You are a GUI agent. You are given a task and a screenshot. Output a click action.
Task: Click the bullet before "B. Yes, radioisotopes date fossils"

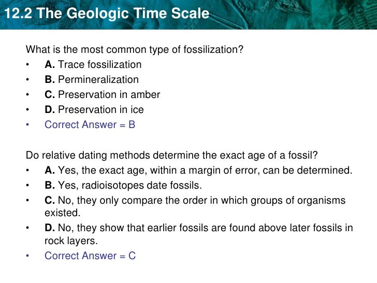point(28,185)
